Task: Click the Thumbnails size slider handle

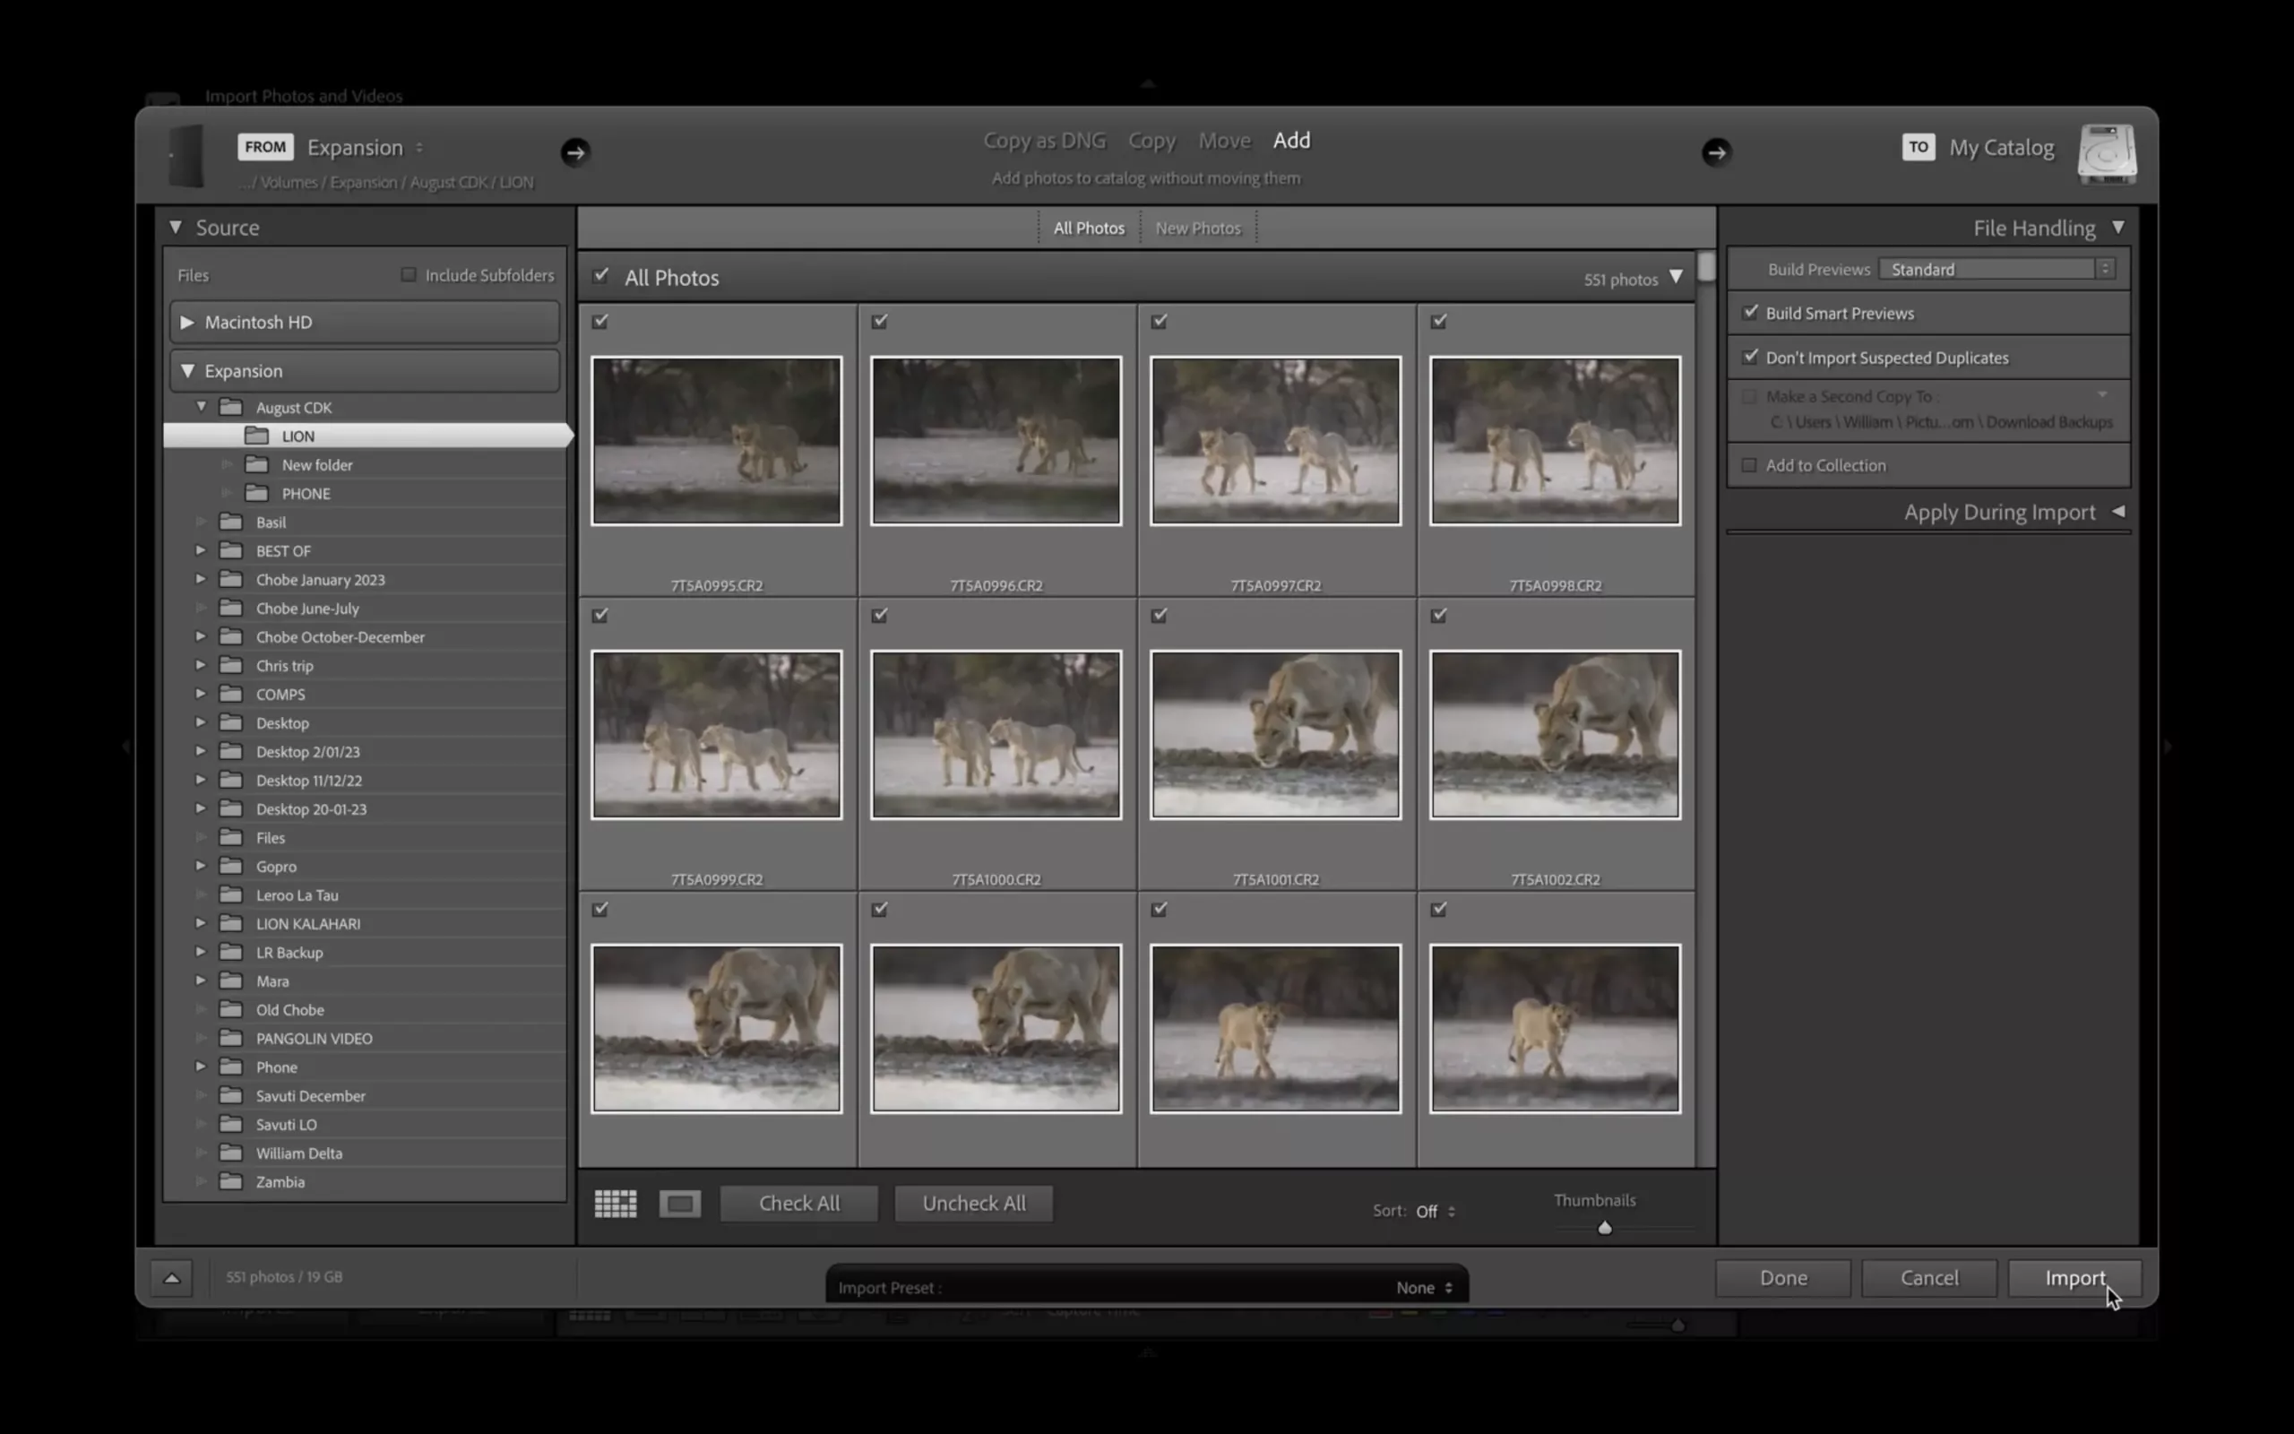Action: pos(1604,1228)
